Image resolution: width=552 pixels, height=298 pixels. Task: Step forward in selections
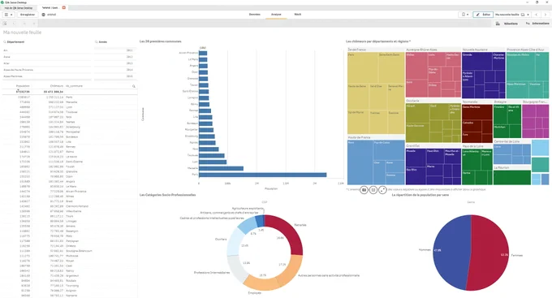pos(24,24)
